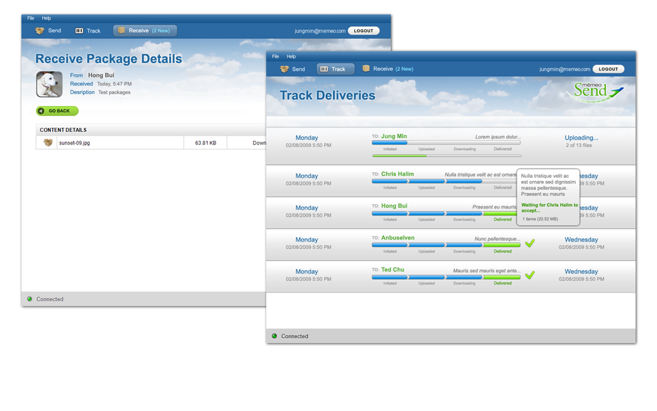Open Help menu in Track Deliveries window
This screenshot has width=657, height=411.
[291, 57]
